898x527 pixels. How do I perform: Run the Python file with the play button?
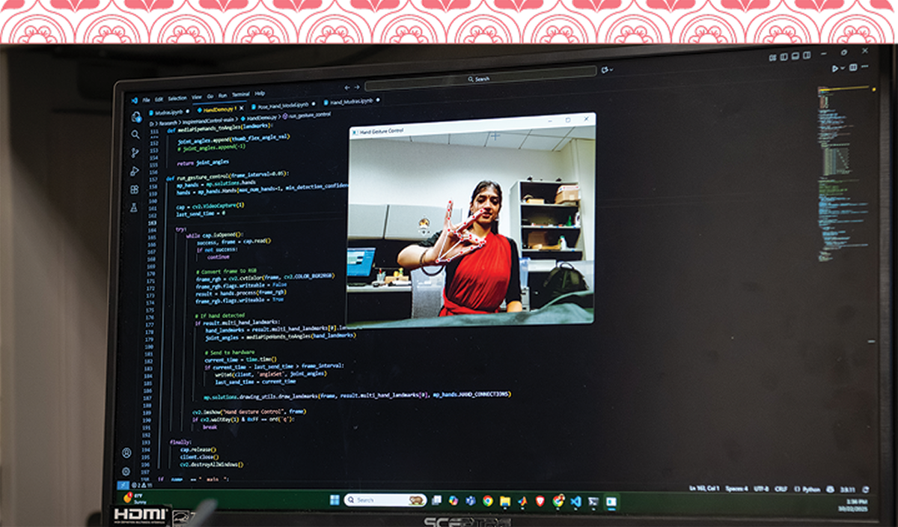click(835, 68)
